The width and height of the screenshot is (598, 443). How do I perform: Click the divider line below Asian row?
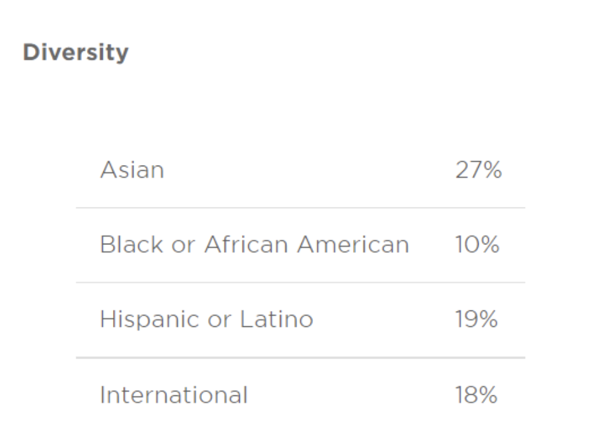pyautogui.click(x=300, y=208)
